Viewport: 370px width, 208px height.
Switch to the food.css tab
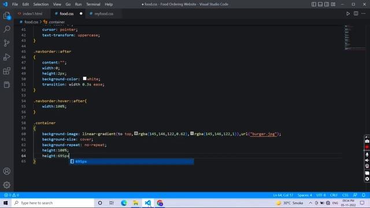(66, 14)
